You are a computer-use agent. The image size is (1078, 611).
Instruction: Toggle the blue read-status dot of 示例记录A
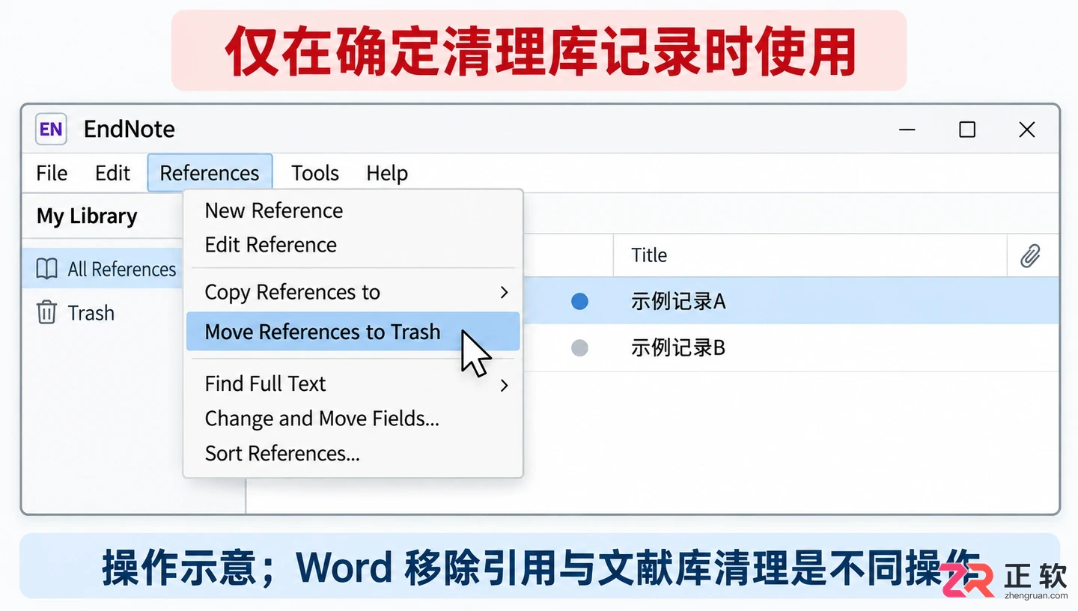[x=579, y=302]
